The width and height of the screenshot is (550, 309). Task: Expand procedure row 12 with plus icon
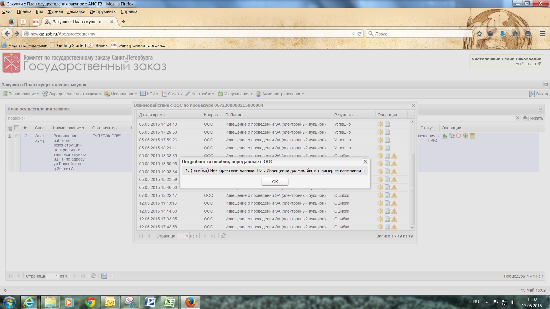(x=10, y=136)
